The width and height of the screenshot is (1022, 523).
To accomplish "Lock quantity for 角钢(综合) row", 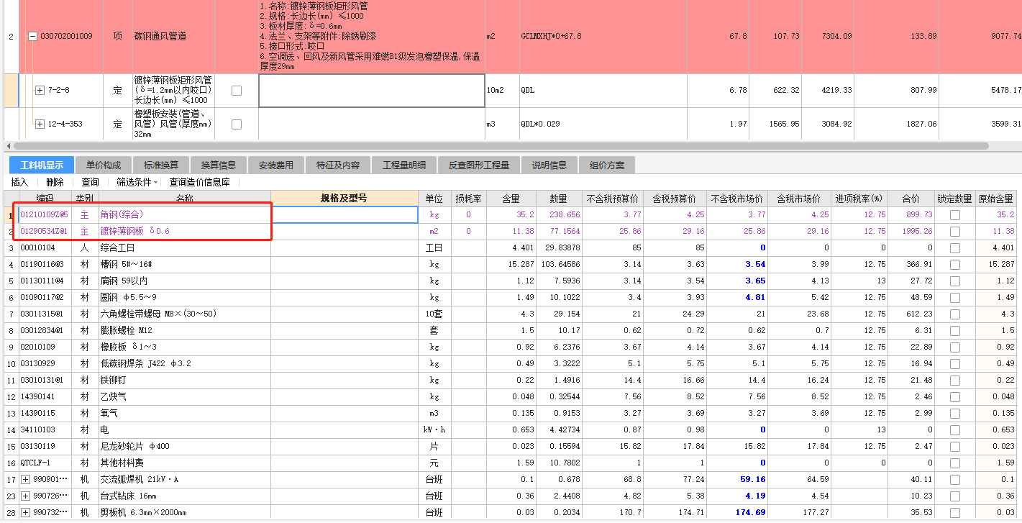I will click(954, 214).
